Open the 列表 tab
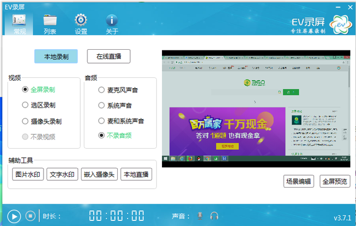Screen dimensions: 356x226 50,24
